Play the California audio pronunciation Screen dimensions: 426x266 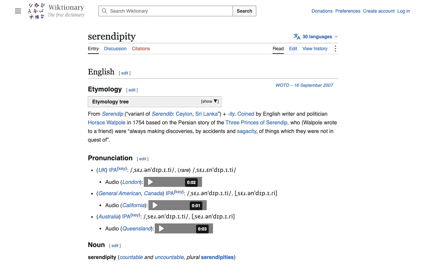tap(155, 205)
